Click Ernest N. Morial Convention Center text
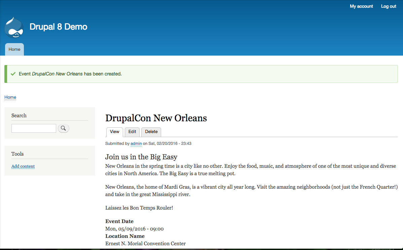This screenshot has height=250, width=403. pos(145,244)
